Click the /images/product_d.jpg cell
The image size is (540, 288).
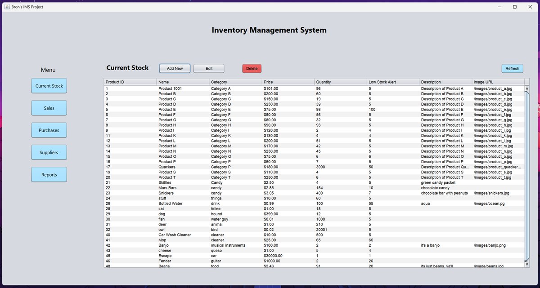point(498,104)
